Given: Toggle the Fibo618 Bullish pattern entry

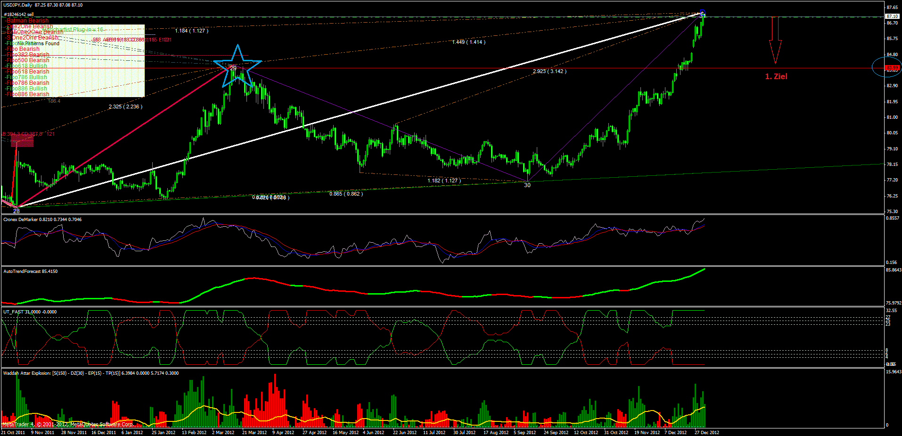Looking at the screenshot, I should [x=26, y=66].
